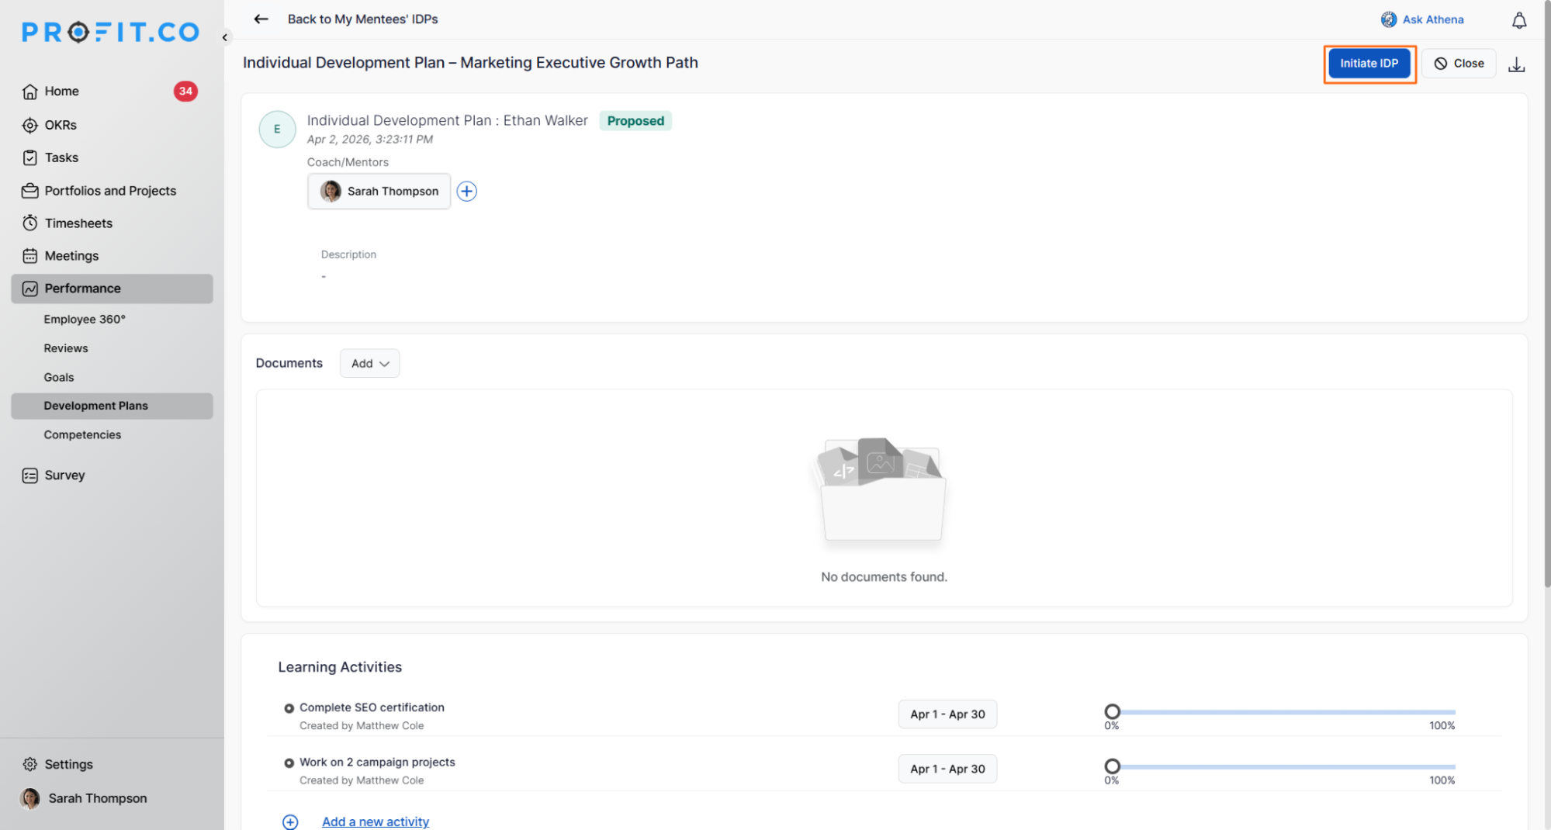Screen dimensions: 1551x830
Task: Collapse the left sidebar panel
Action: 225,37
